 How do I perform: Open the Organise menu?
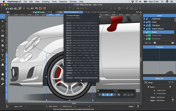(63, 1)
